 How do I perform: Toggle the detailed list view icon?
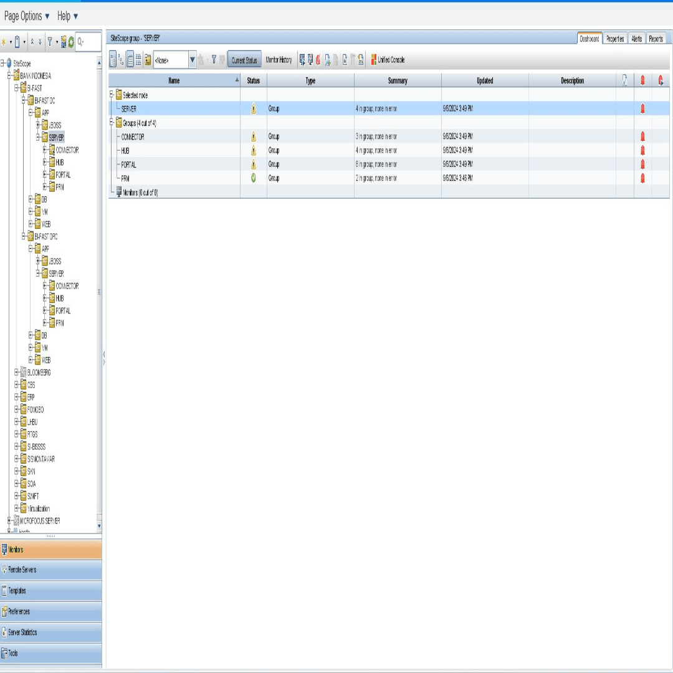[x=130, y=60]
